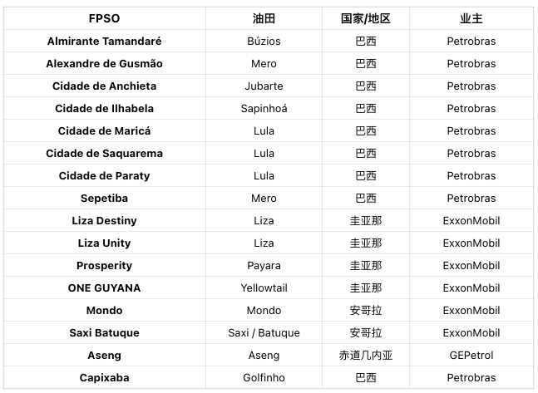Image resolution: width=538 pixels, height=393 pixels.
Task: Select the Payara field cell
Action: [264, 266]
